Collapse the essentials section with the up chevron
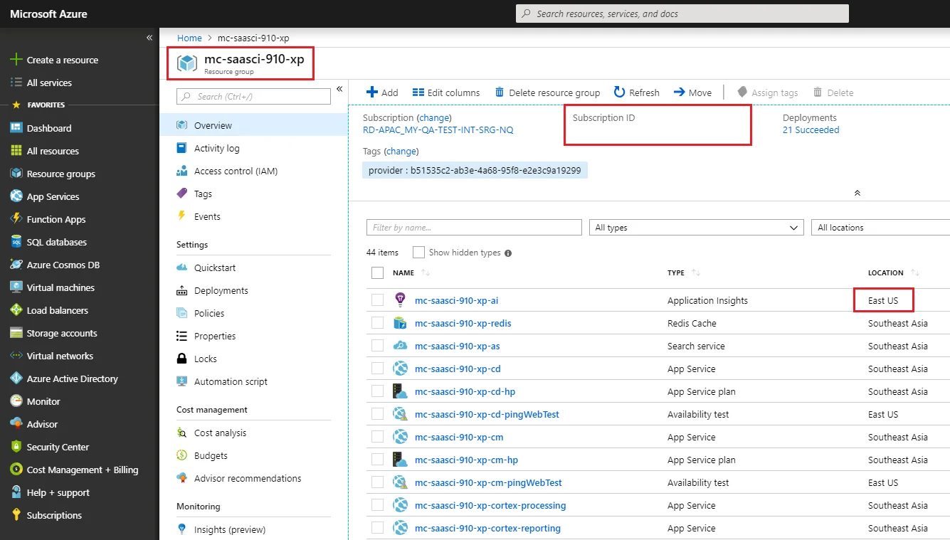This screenshot has width=950, height=540. pyautogui.click(x=857, y=193)
